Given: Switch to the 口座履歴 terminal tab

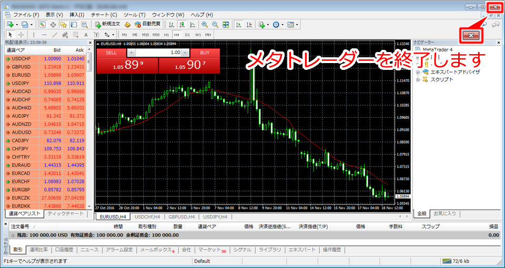Looking at the screenshot, I should pyautogui.click(x=64, y=250).
